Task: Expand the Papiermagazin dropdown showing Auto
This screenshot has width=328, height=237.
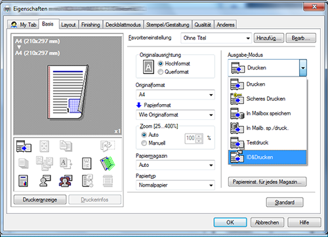Action: (175, 165)
